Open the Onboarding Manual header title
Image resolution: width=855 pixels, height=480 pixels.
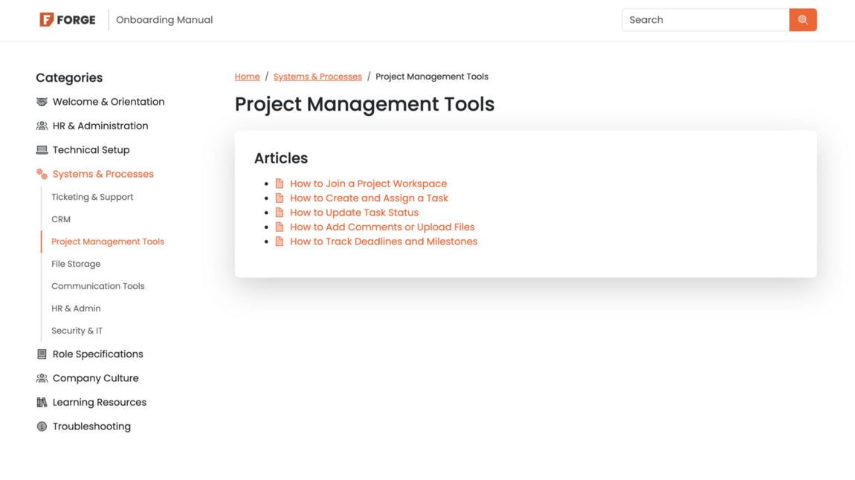164,19
